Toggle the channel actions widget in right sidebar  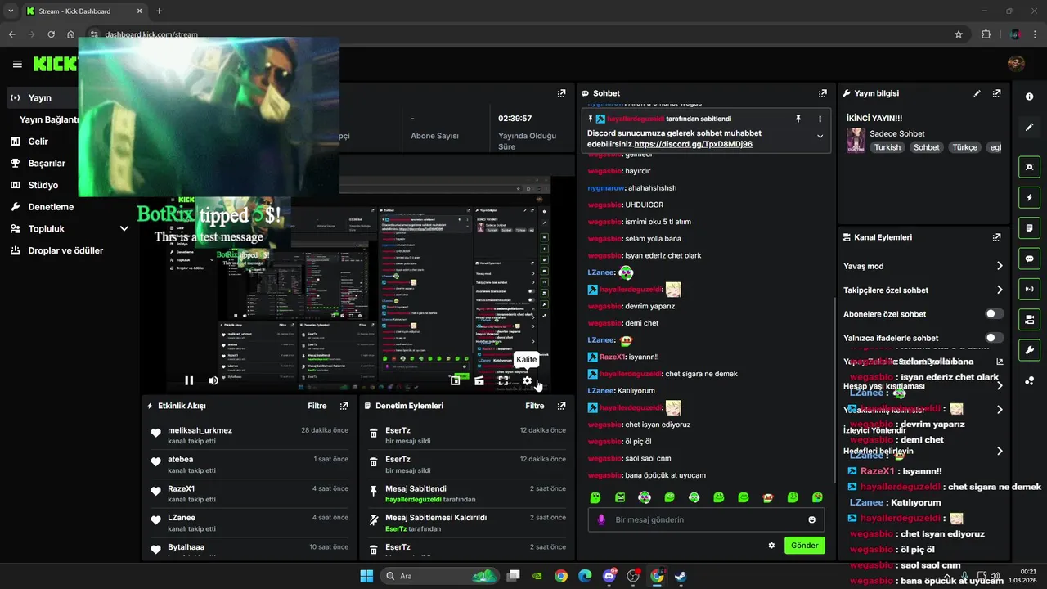(1029, 319)
